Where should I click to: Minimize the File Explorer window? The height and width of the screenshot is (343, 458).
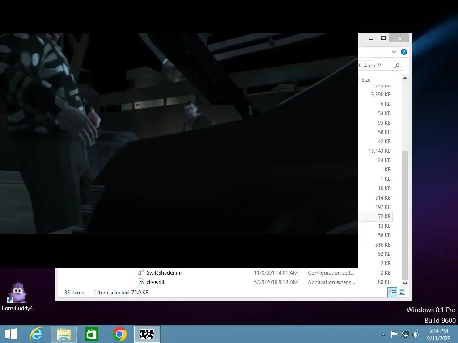click(x=371, y=38)
